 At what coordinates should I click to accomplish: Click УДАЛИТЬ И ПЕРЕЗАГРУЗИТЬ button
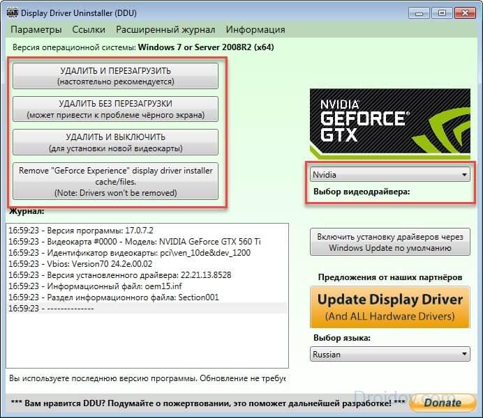click(115, 76)
